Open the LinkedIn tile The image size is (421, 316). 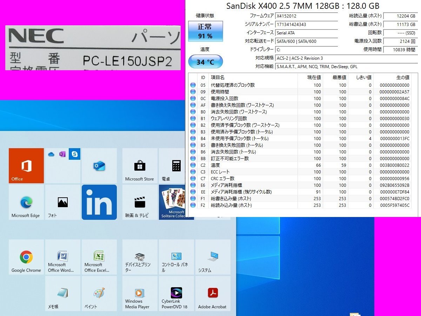click(99, 202)
